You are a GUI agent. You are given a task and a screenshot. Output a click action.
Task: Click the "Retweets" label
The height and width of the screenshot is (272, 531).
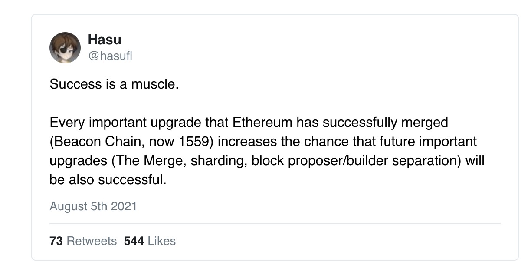[92, 241]
